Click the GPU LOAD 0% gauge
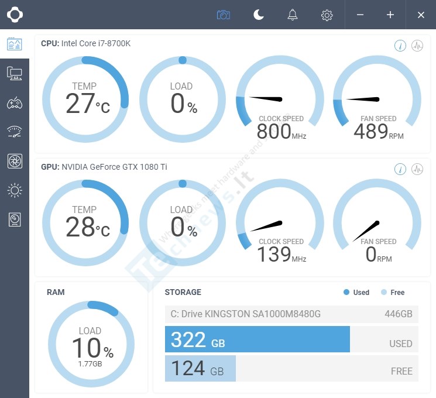436x398 pixels. (183, 223)
